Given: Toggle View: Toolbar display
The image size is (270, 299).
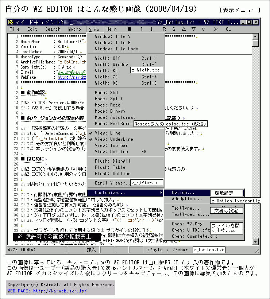Looking at the screenshot, I should click(126, 145).
